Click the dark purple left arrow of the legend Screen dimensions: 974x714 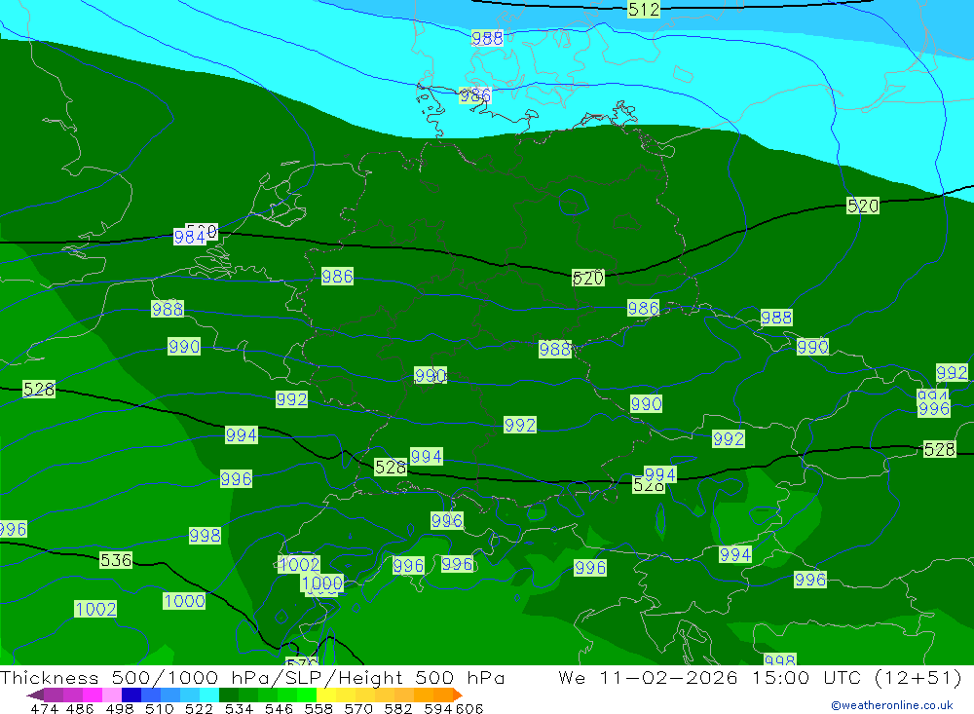(x=35, y=695)
